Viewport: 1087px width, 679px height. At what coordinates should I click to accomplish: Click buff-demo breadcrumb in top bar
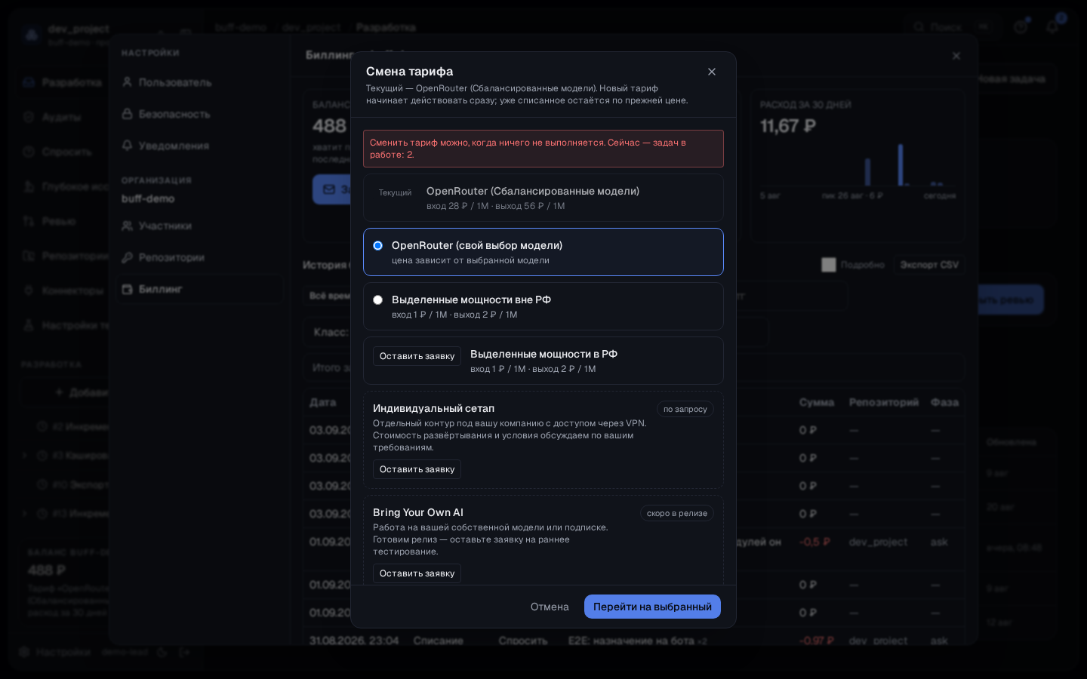[x=241, y=27]
